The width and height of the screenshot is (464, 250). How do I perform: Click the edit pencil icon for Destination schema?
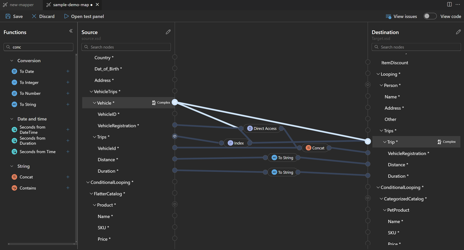tap(458, 32)
